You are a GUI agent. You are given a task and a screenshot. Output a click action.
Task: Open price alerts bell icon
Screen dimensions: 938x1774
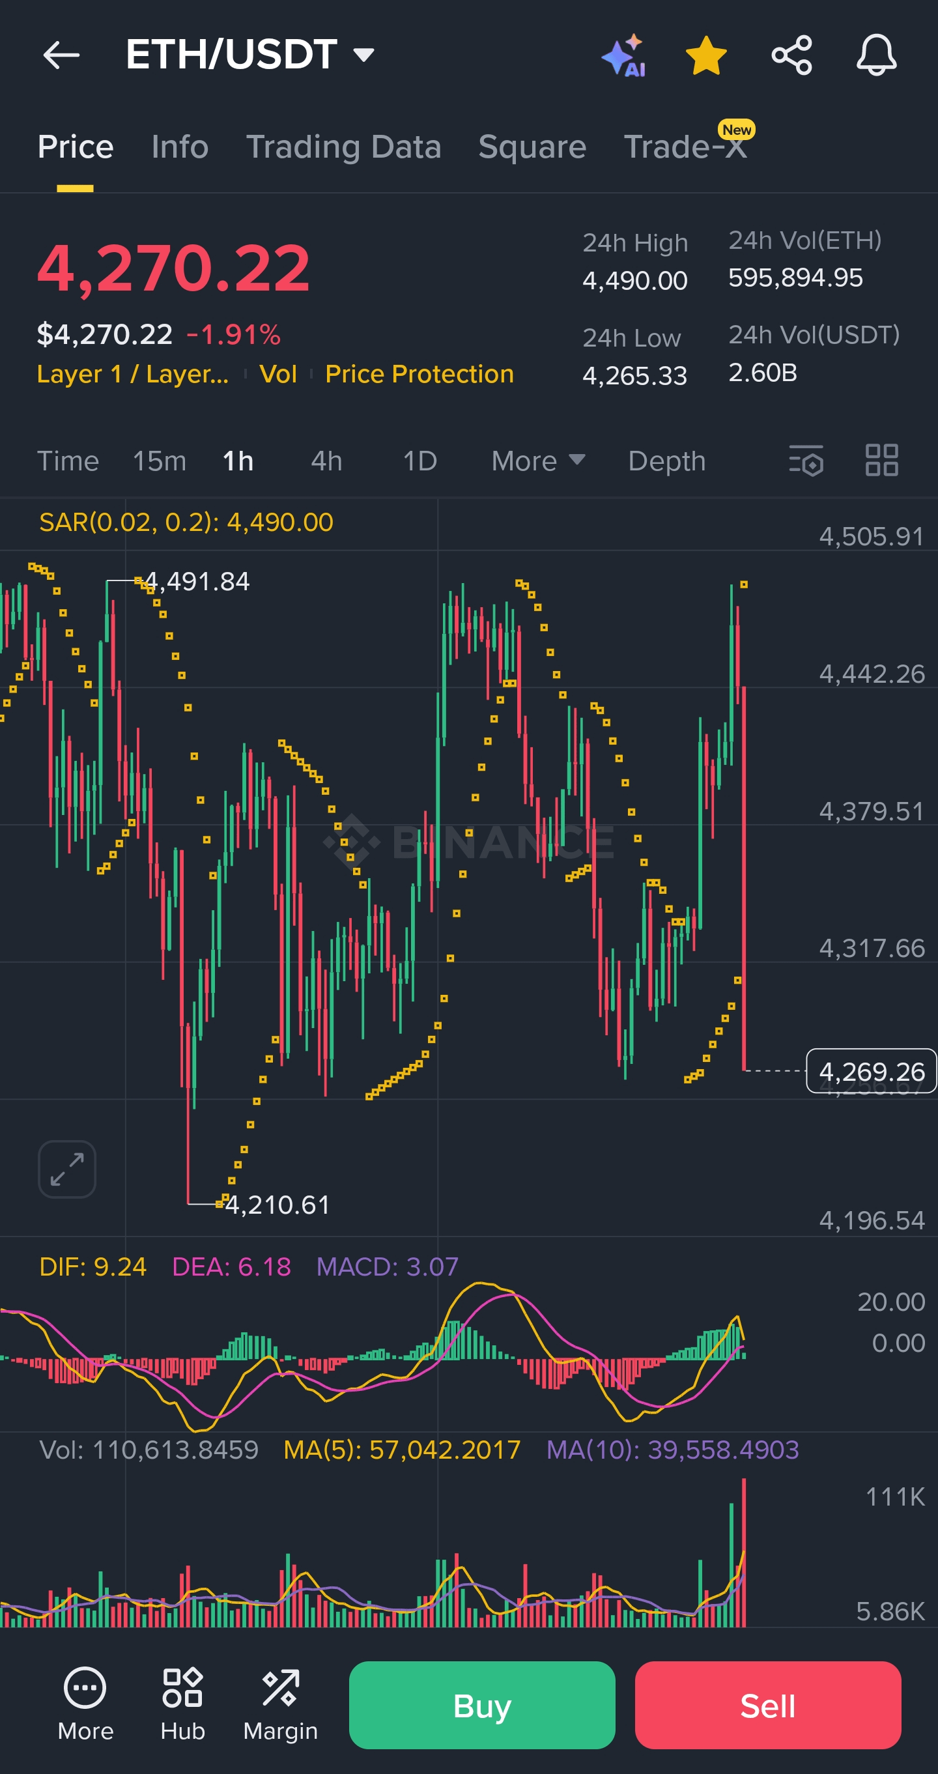pos(876,55)
